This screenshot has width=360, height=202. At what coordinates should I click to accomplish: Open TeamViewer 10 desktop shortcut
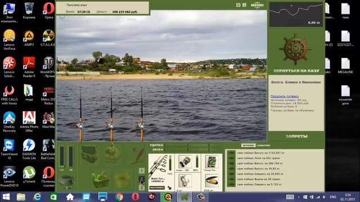point(9,149)
